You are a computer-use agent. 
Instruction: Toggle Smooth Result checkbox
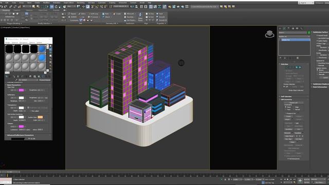pos(317,35)
